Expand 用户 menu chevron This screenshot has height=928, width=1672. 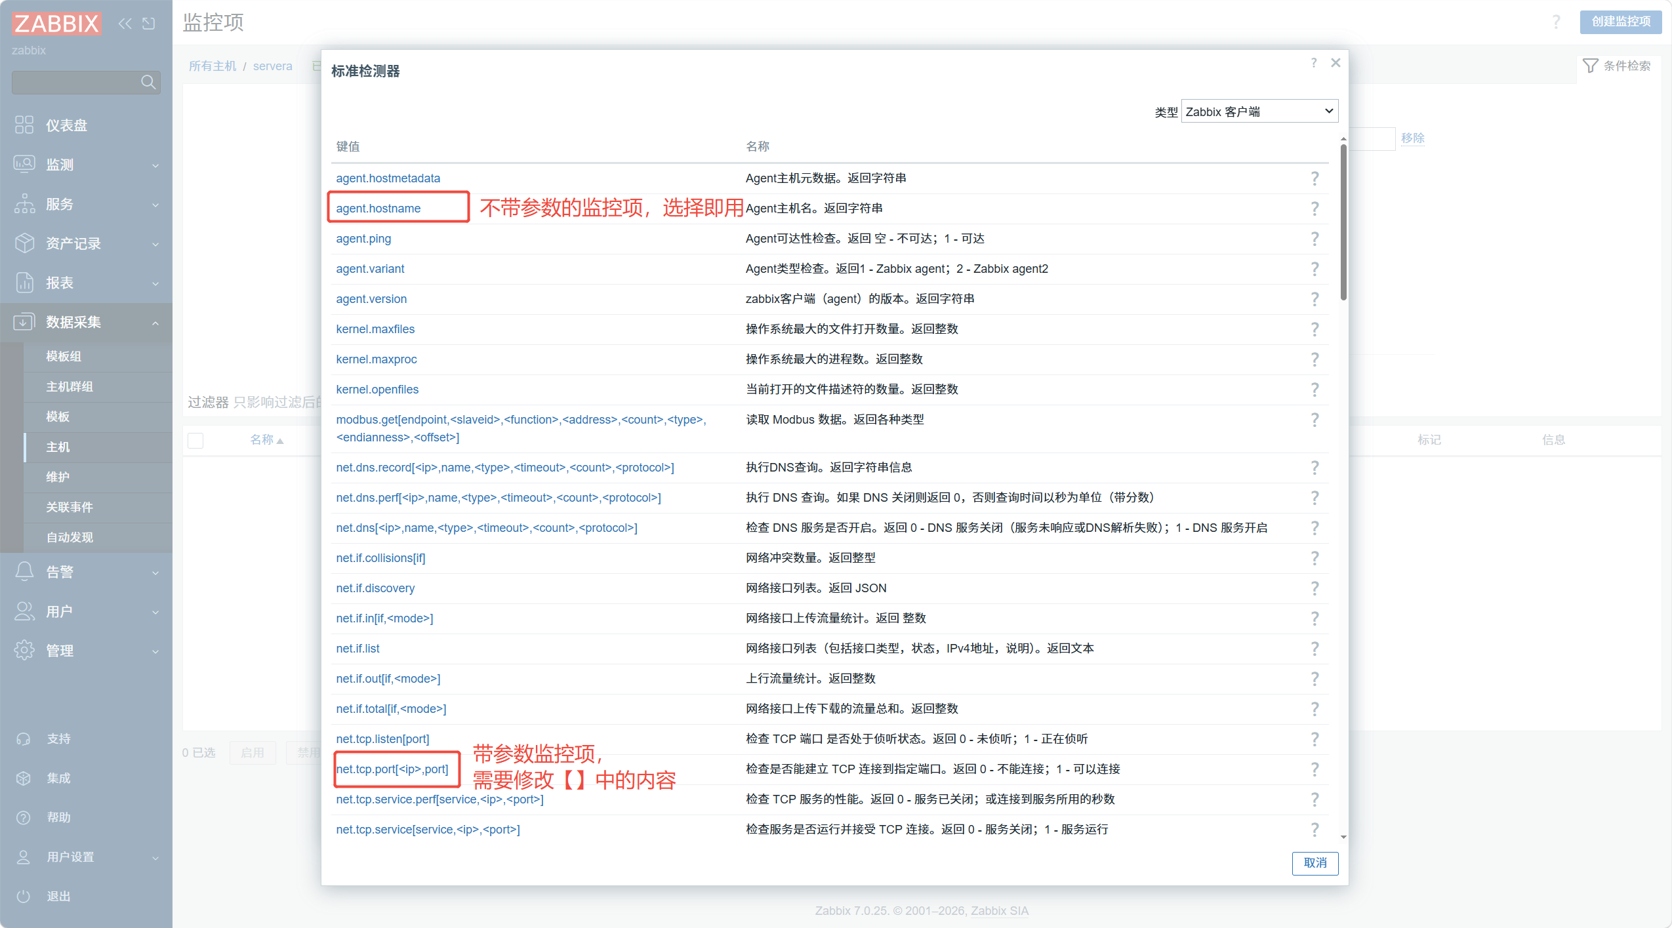(x=155, y=612)
